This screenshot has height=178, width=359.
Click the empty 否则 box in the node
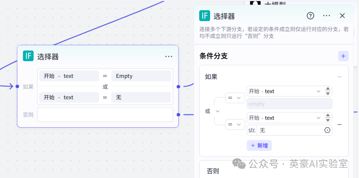point(105,115)
